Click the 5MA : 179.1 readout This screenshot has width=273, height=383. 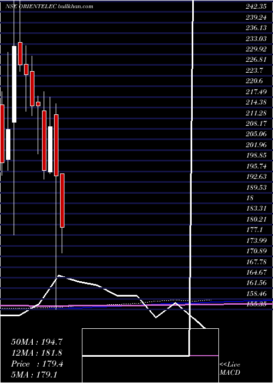pyautogui.click(x=34, y=374)
